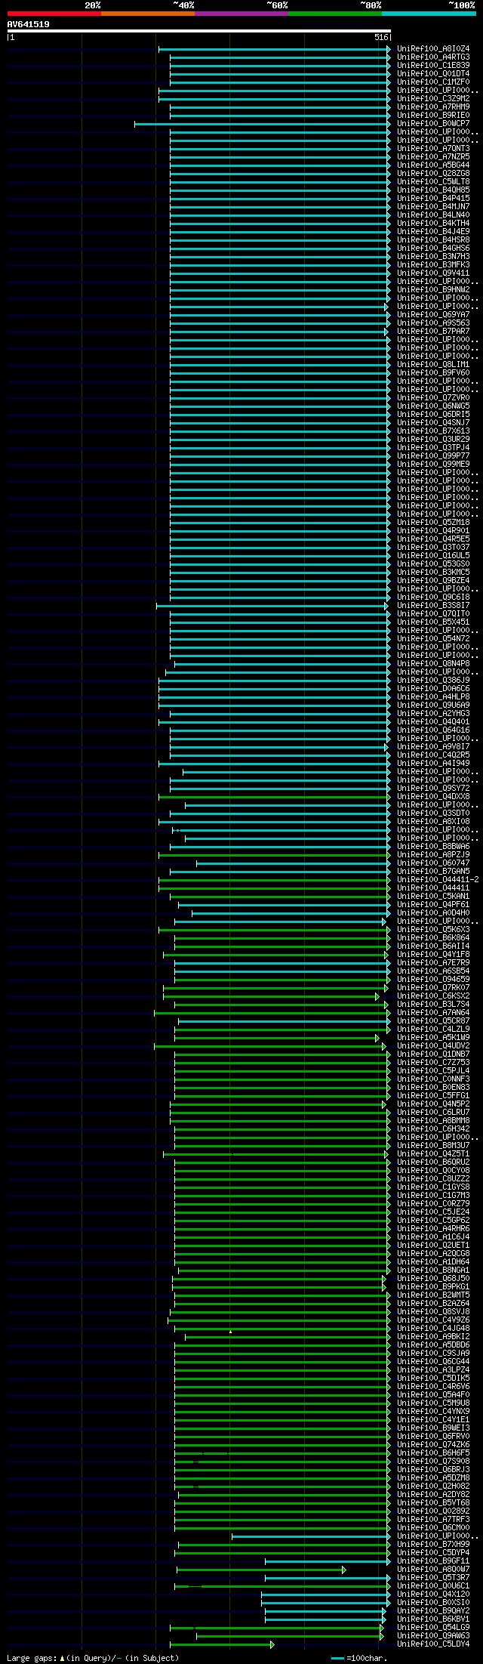Select the UniRef100_A9BKI2 label
483x1664 pixels.
pos(433,1336)
